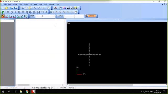Open the Tools menu
168x94 pixels.
(x=20, y=4)
